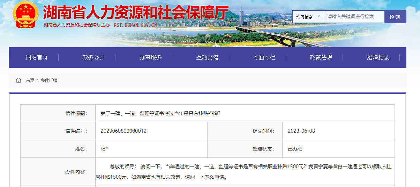The image size is (420, 187).
Task: Click the national emblem logo
Action: pyautogui.click(x=26, y=15)
